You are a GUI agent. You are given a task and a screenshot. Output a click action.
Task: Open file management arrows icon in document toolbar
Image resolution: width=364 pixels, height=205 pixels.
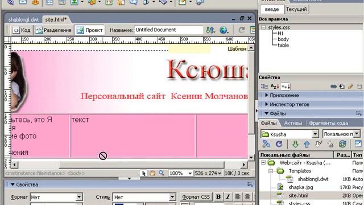210,30
